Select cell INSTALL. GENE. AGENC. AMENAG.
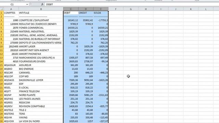Screen dimensions: 219x123 pos(41,35)
